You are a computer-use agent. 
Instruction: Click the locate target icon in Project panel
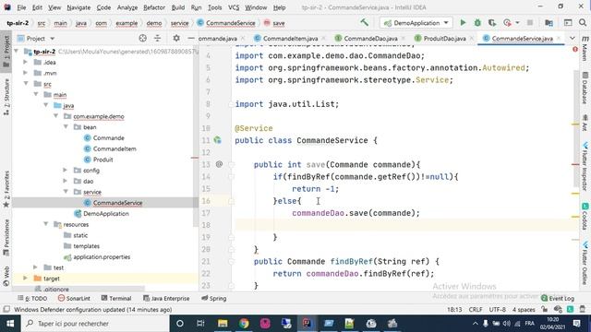[x=142, y=38]
